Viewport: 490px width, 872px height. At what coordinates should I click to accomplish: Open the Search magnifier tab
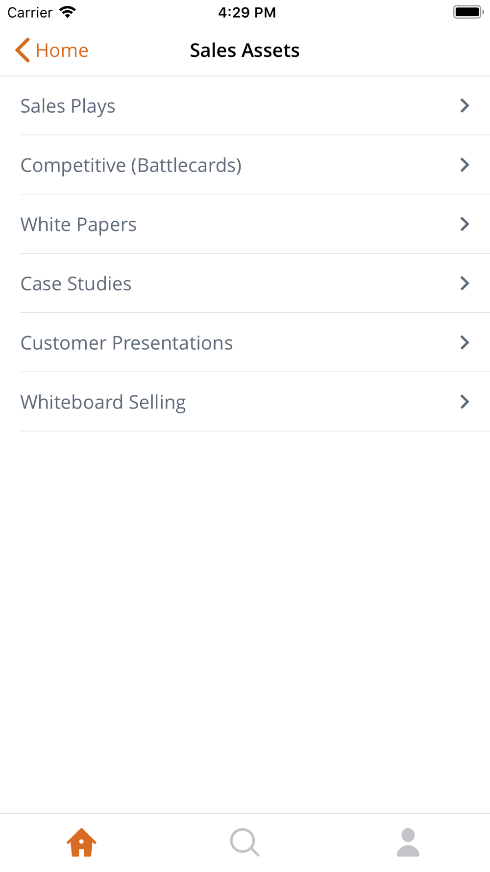(245, 843)
